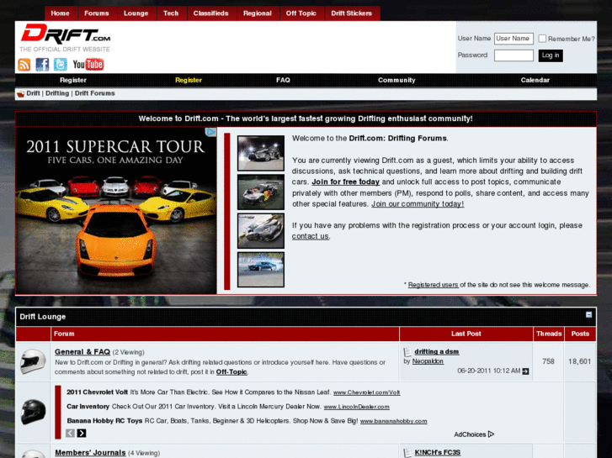Open the third welcome car thumbnail
The width and height of the screenshot is (612, 458).
261,231
